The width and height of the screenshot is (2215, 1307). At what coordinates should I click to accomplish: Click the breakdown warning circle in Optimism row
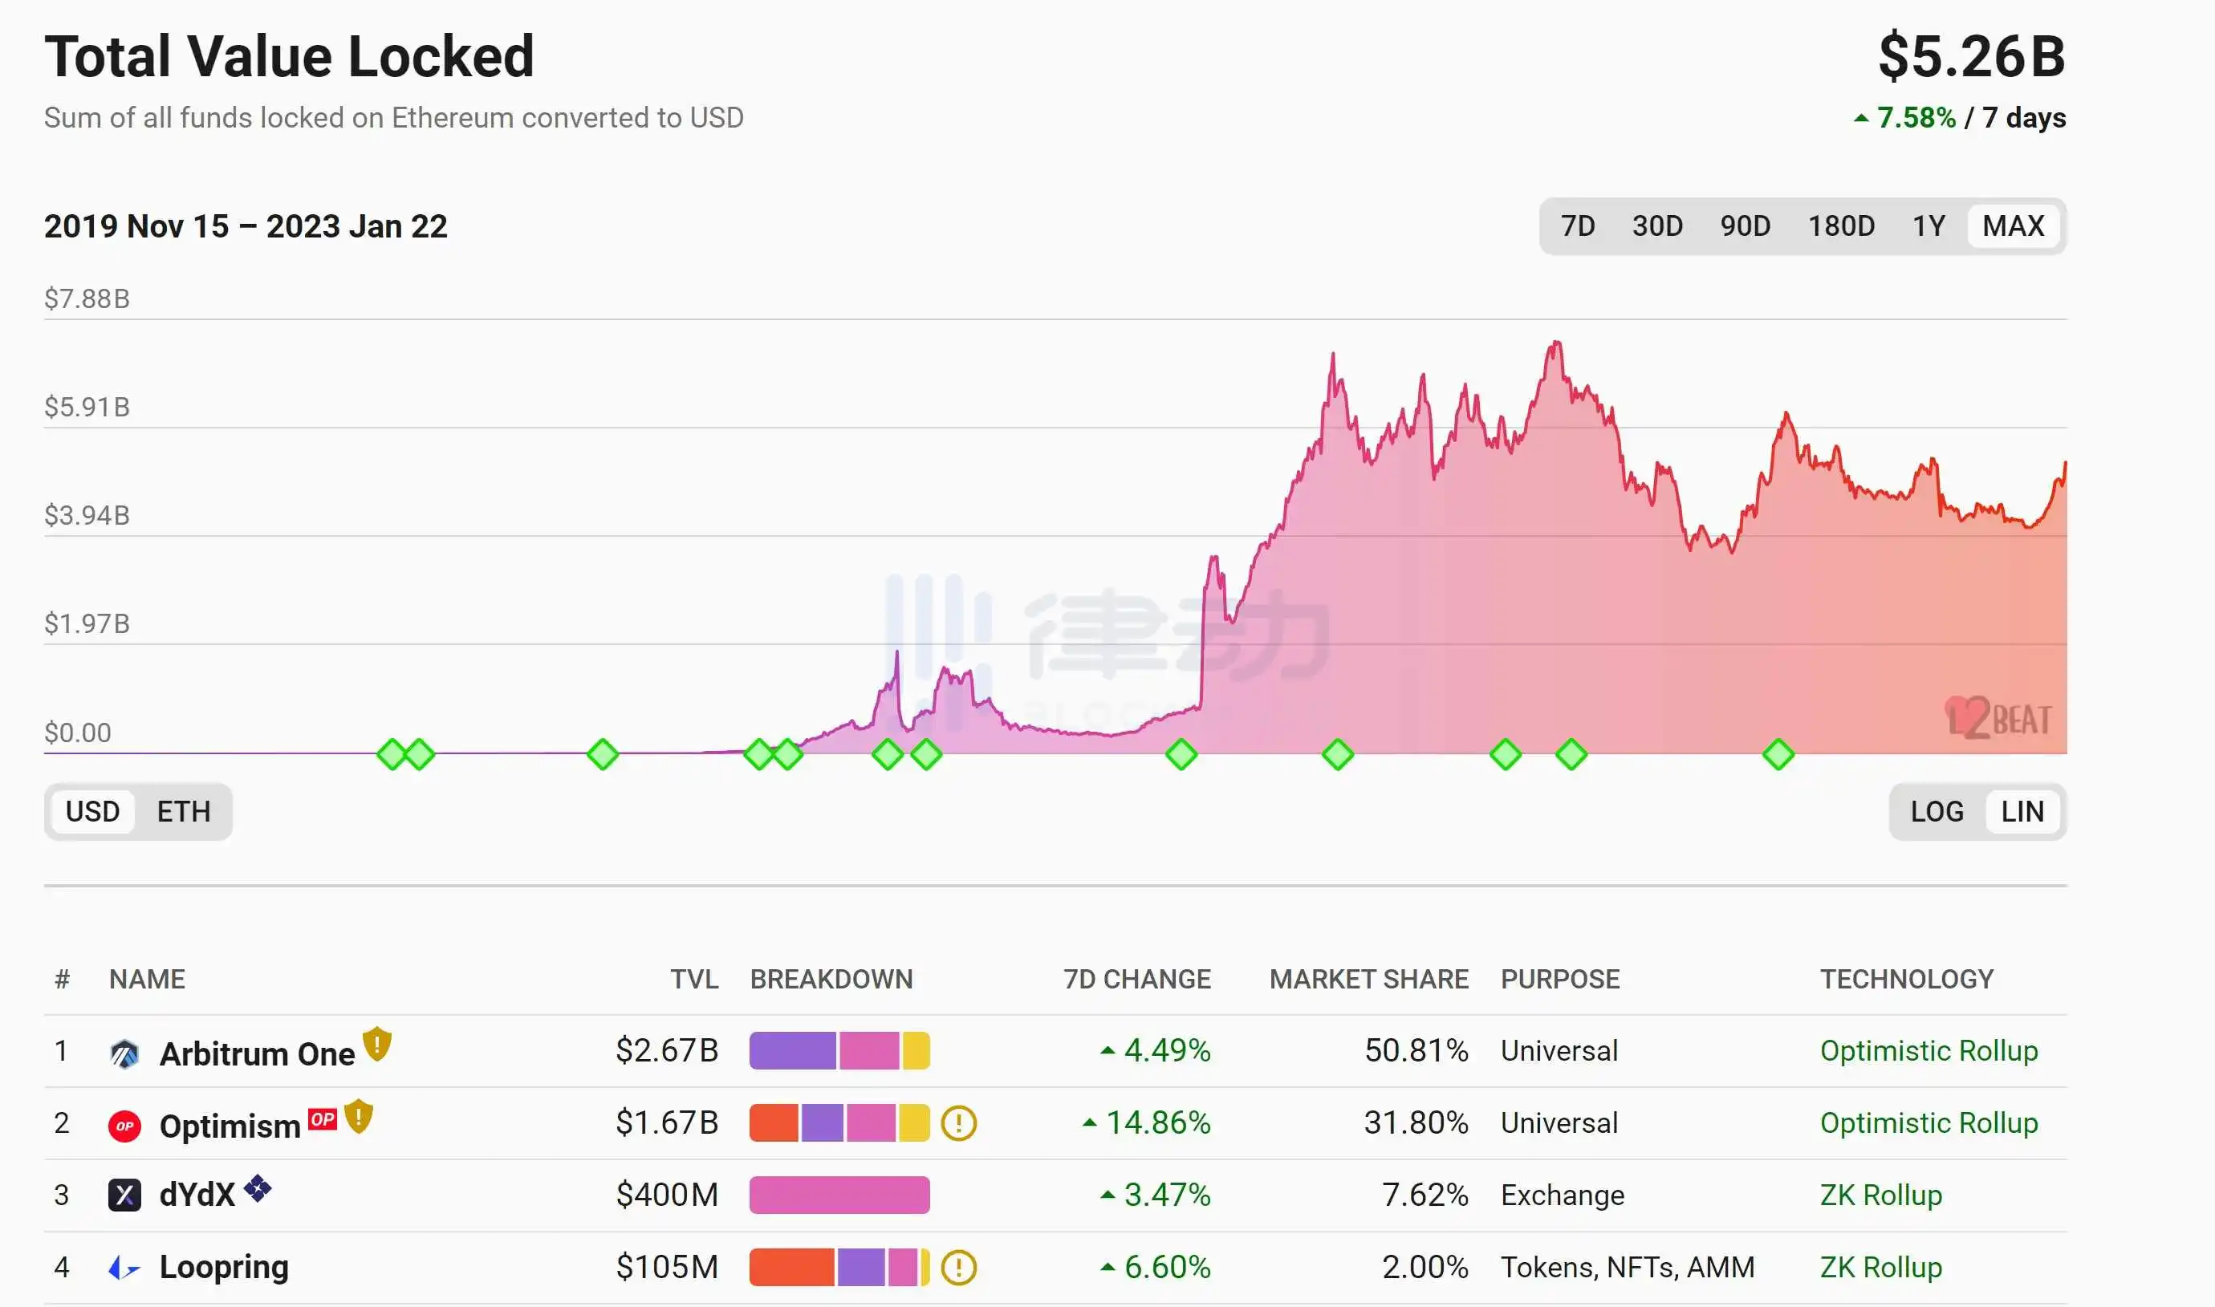[x=958, y=1123]
